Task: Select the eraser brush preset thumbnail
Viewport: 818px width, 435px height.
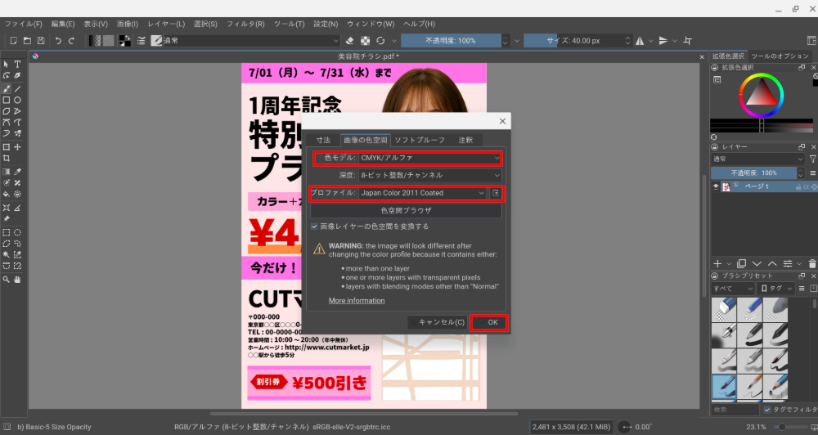Action: pos(724,310)
